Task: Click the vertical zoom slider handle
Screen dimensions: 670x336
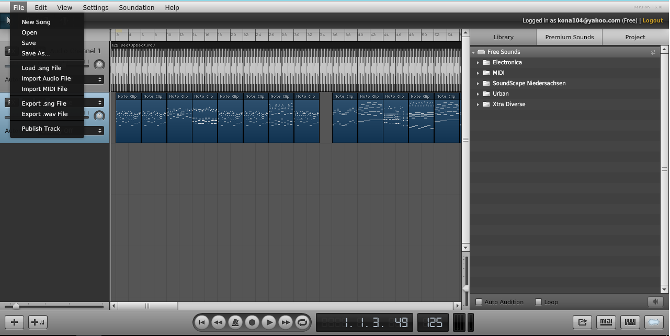Action: click(x=465, y=288)
